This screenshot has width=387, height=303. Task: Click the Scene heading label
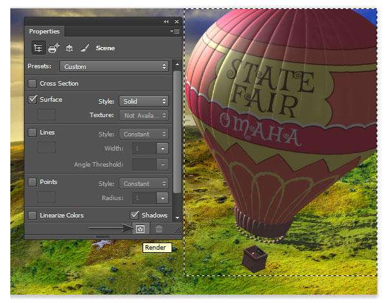pos(105,48)
